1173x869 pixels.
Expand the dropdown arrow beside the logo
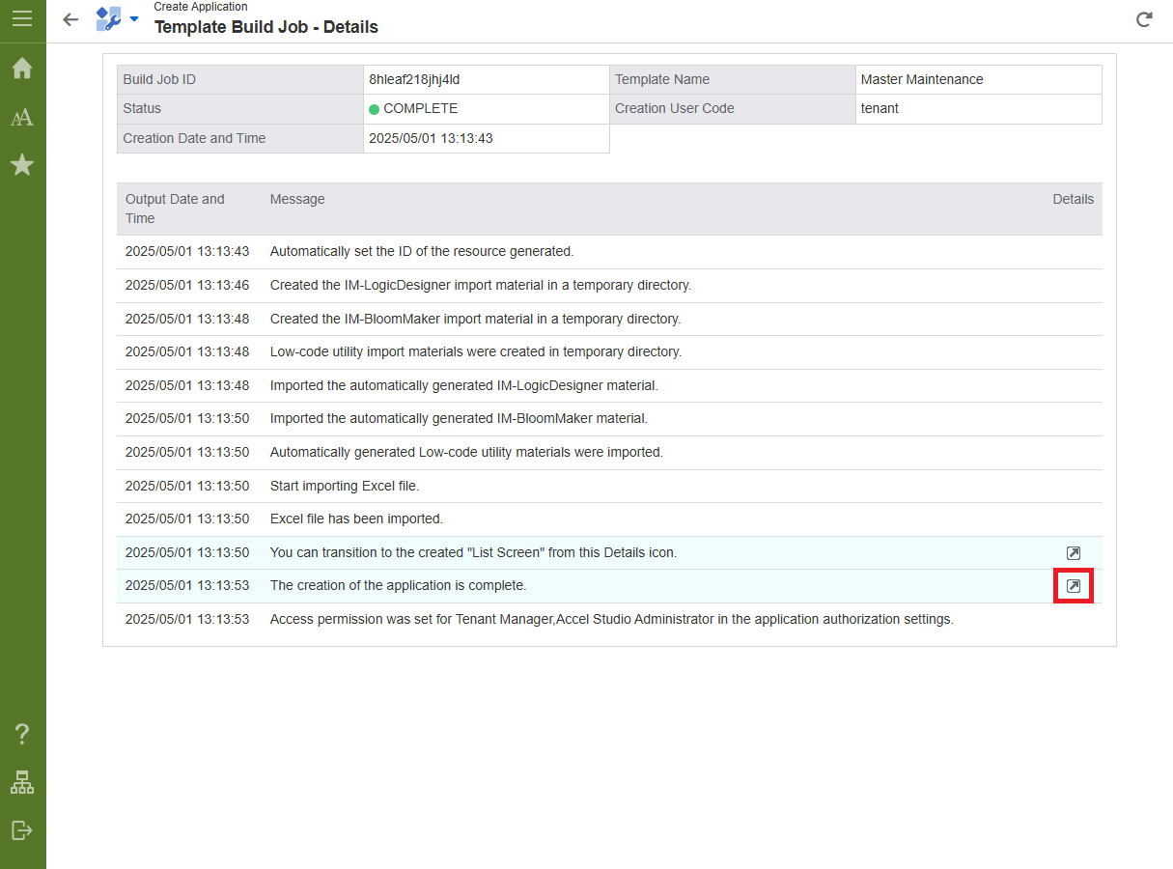(134, 19)
